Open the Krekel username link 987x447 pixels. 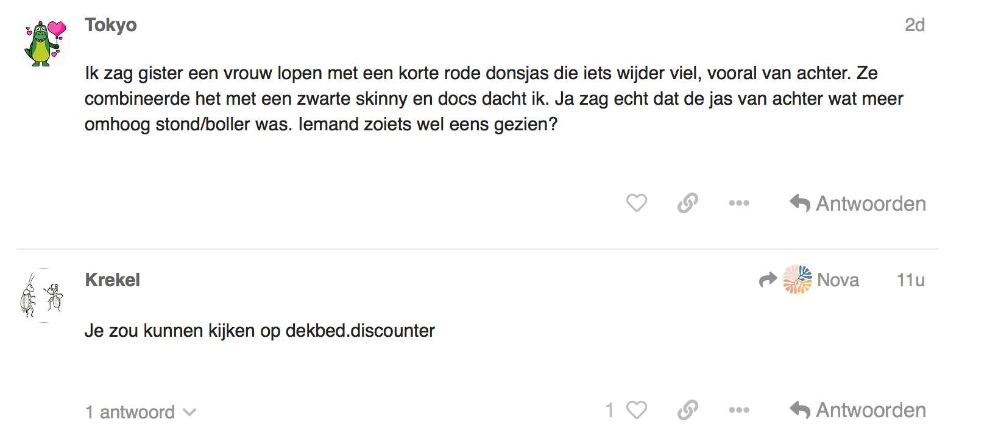point(113,280)
